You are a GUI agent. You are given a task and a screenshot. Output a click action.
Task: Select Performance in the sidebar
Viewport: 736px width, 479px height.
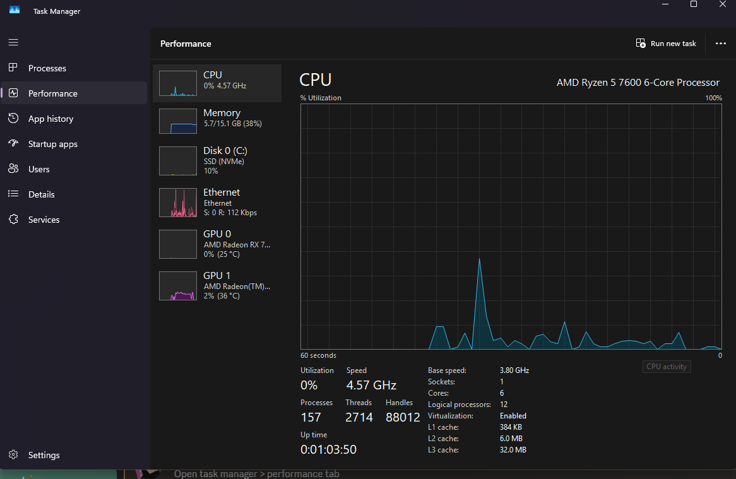pos(74,93)
